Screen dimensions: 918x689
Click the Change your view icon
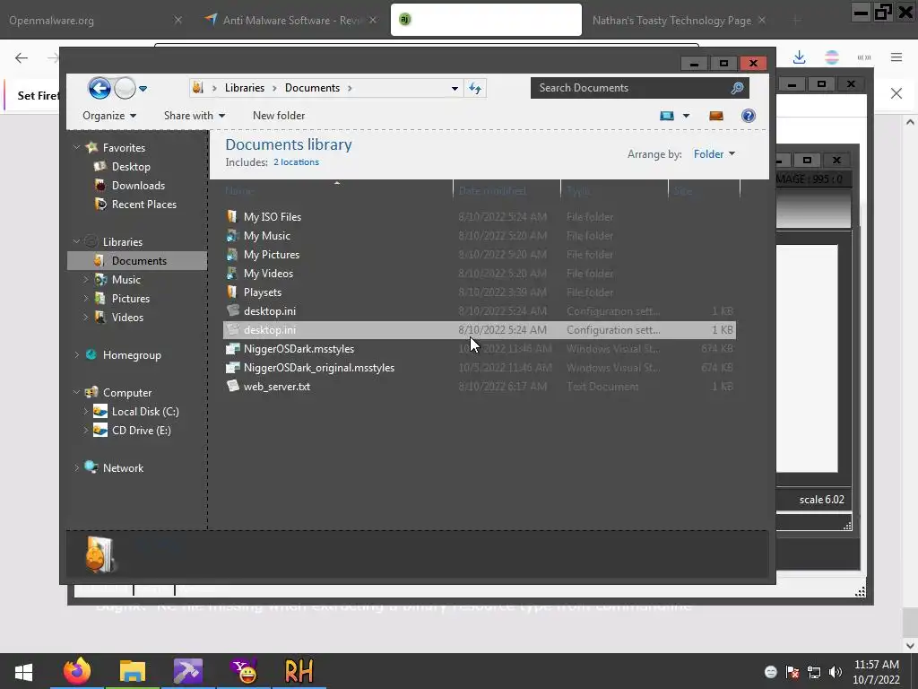coord(667,116)
